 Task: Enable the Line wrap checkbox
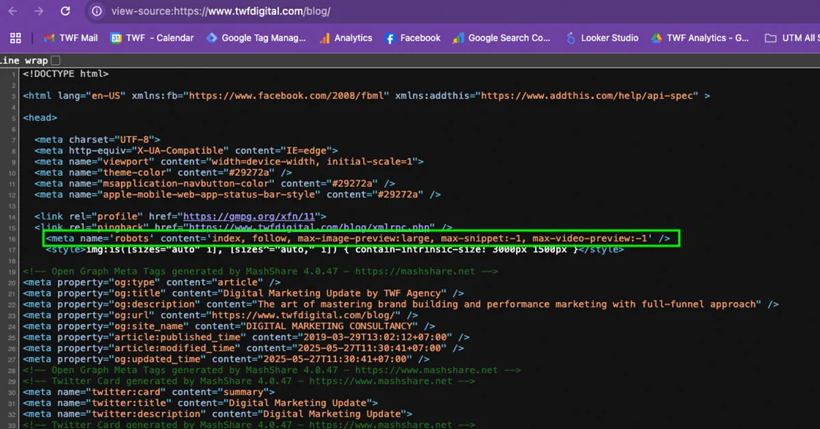click(x=55, y=61)
